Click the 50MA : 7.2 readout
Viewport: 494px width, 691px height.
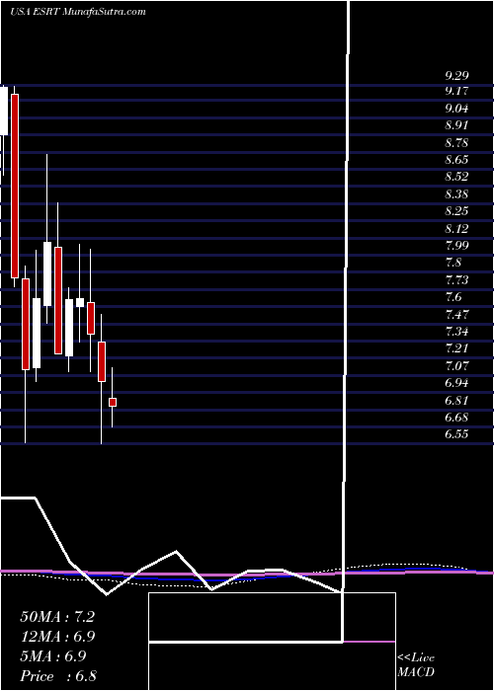tap(57, 617)
